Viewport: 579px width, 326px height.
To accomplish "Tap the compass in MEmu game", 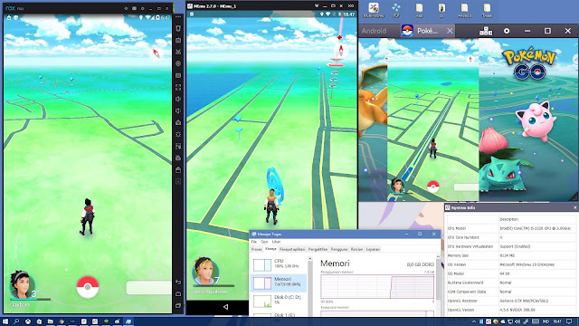I will click(340, 51).
